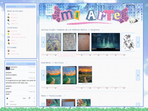Screen dimensions: 148x111
Task: Open the sunset reference photo thumbnail
Action: [85, 75]
